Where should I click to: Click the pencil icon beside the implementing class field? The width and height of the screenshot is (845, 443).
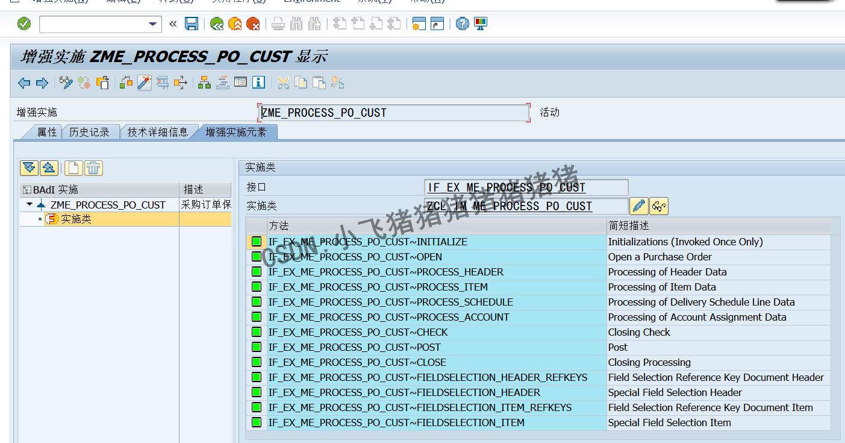[x=639, y=206]
